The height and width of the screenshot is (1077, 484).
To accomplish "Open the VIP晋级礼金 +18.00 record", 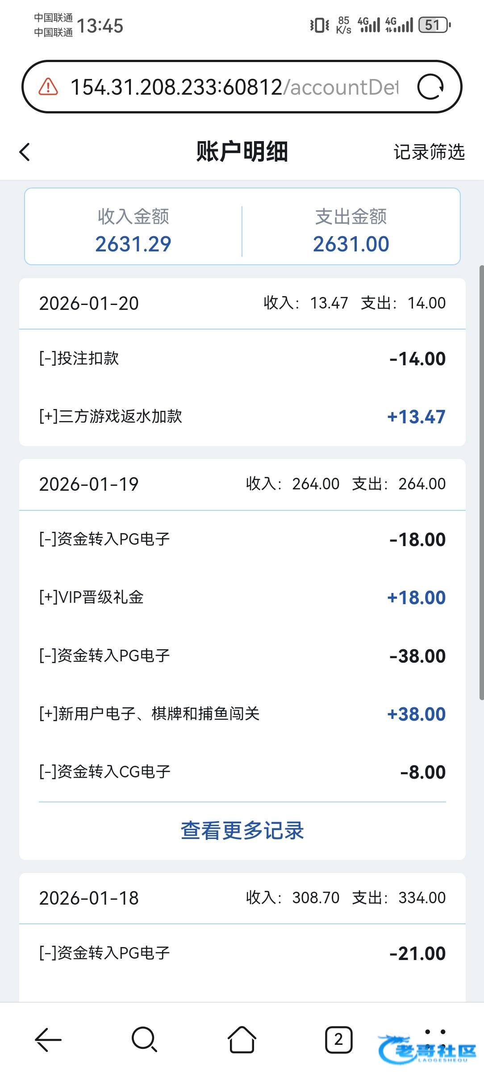I will 242,597.
